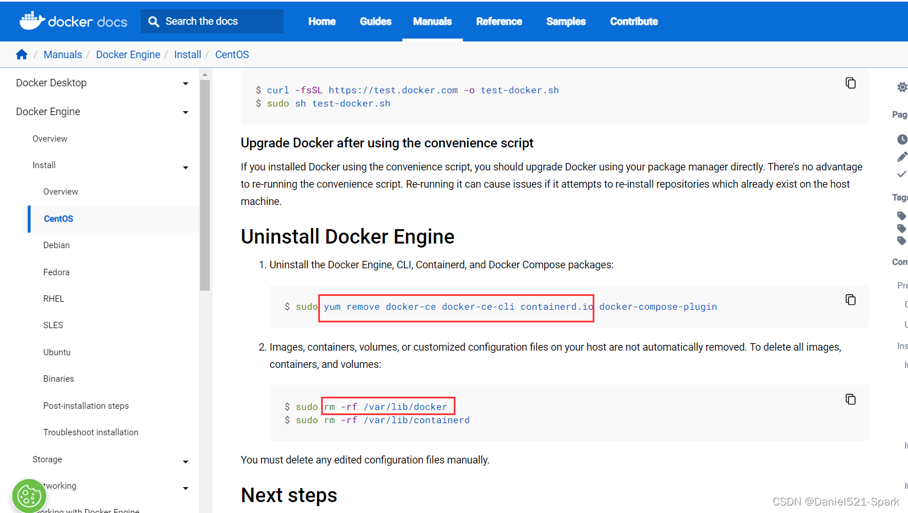Click the sidebar scrollbar thumb
Image resolution: width=908 pixels, height=513 pixels.
tap(205, 184)
